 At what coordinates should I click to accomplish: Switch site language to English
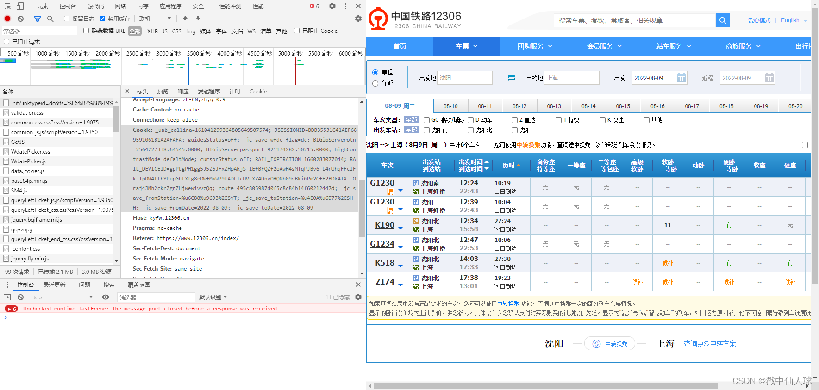(x=790, y=20)
